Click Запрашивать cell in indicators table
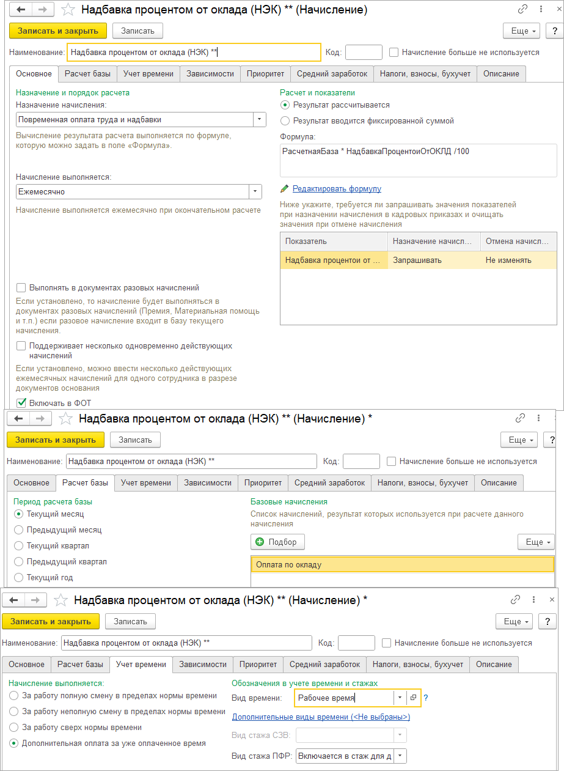The height and width of the screenshot is (771, 564). coord(434,260)
